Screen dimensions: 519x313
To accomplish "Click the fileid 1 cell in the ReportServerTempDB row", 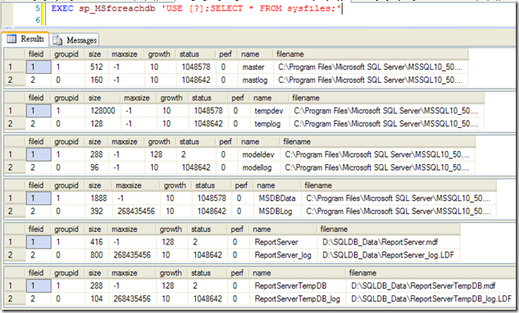I will [x=39, y=286].
